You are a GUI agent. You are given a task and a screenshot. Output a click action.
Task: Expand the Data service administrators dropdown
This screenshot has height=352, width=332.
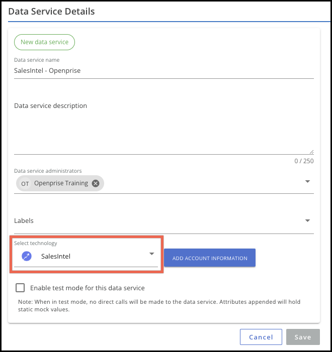coord(307,181)
